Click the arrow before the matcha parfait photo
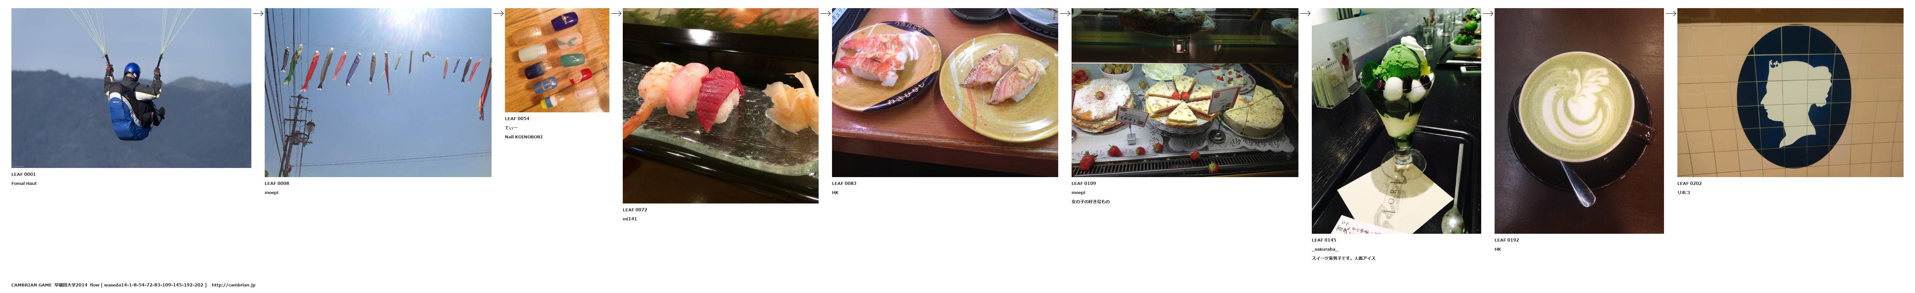 tap(1305, 13)
